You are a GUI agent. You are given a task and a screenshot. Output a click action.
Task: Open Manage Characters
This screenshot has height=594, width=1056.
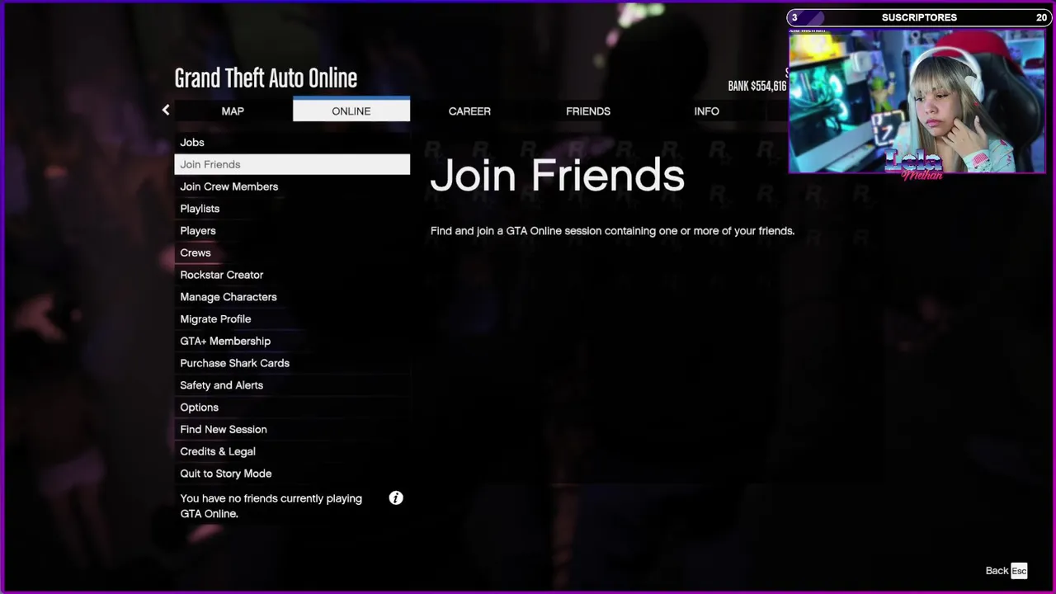point(292,297)
